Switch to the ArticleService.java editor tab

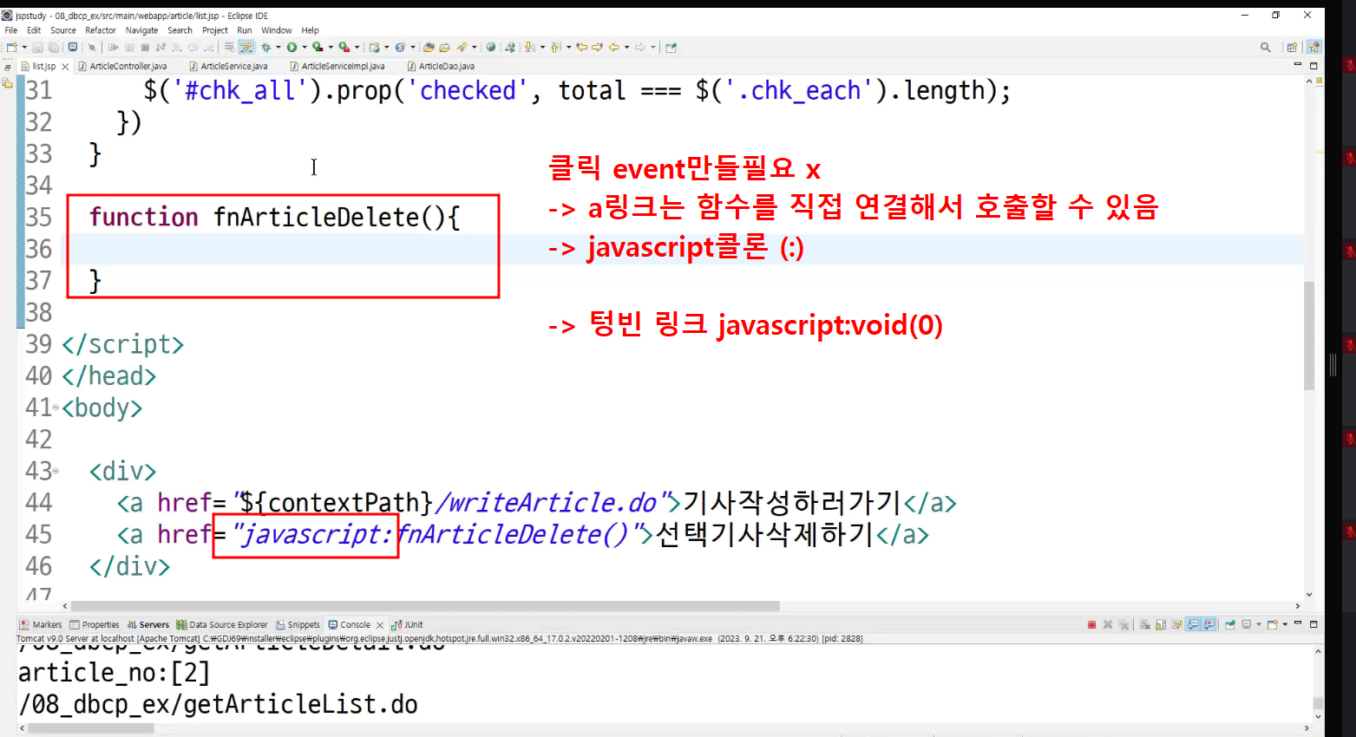229,66
